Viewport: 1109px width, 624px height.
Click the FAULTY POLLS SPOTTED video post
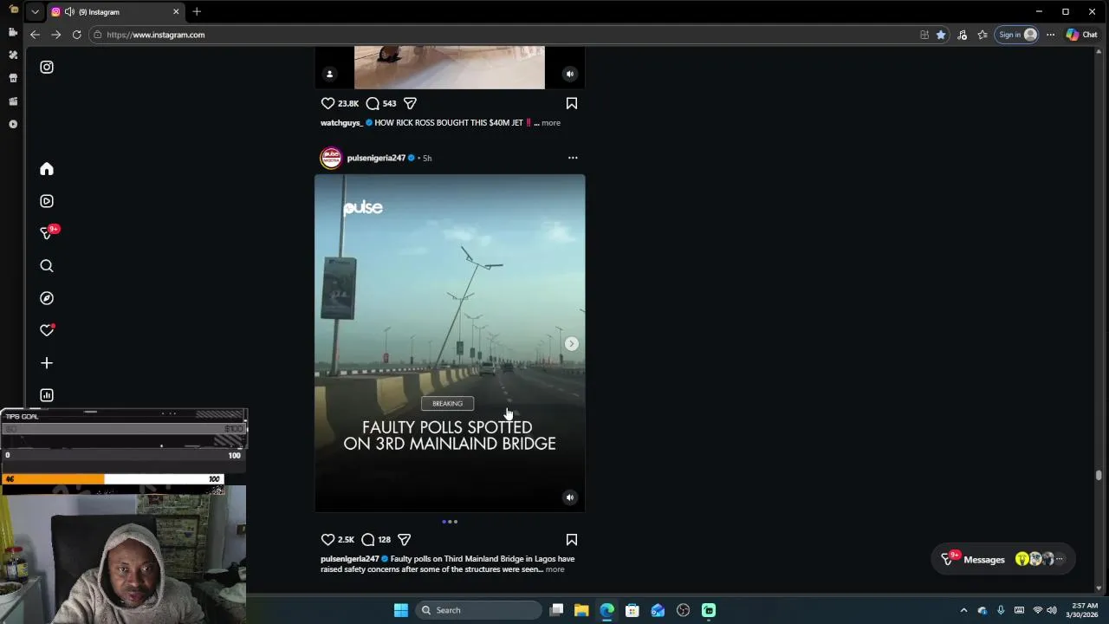(x=450, y=343)
